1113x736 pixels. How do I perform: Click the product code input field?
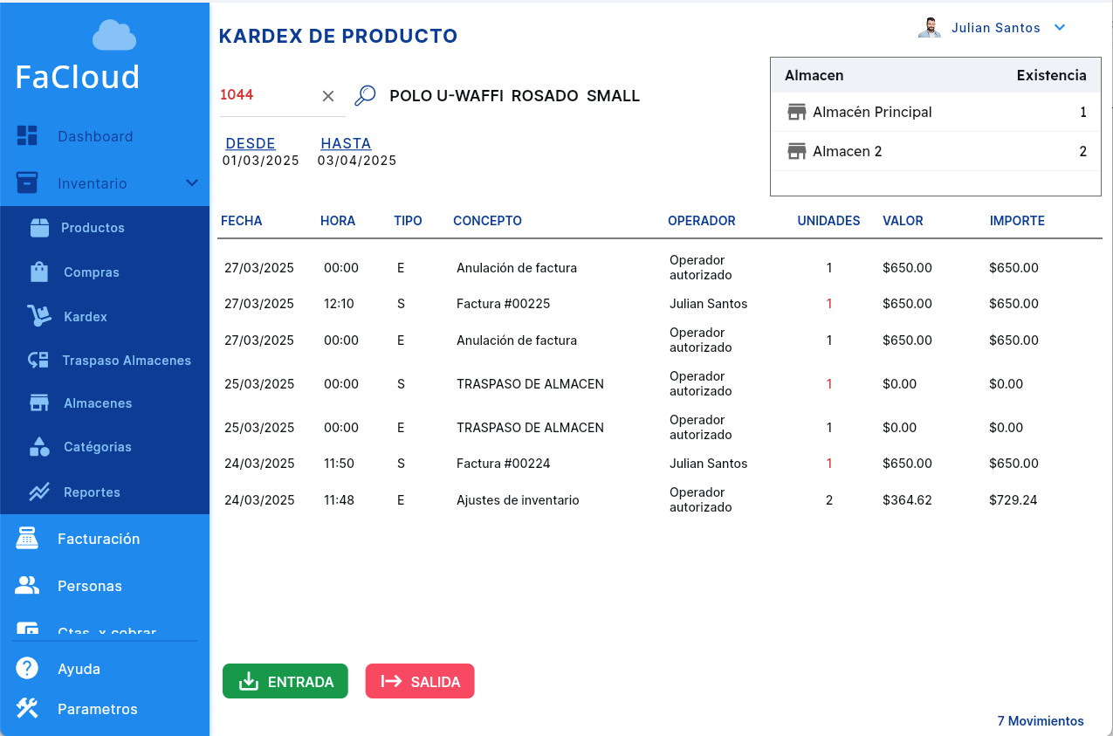point(266,95)
